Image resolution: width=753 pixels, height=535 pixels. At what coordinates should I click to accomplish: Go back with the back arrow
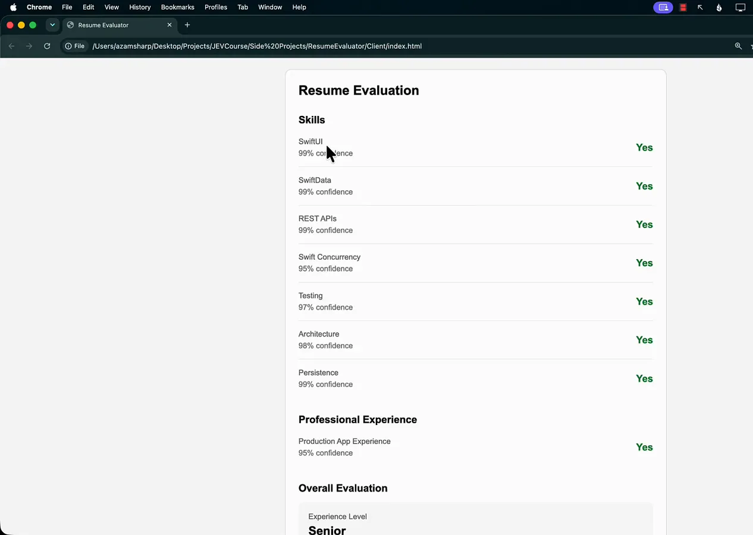11,46
